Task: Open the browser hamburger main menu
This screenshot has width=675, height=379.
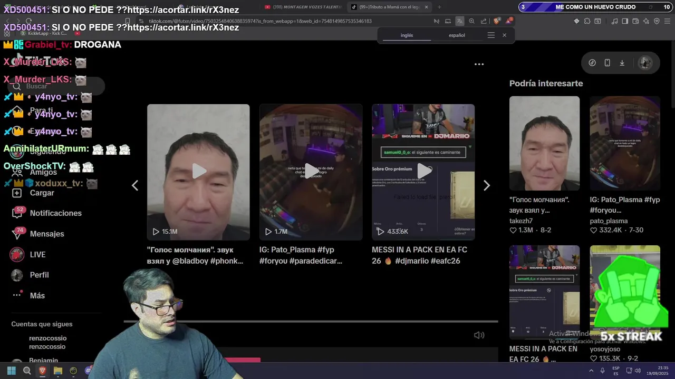Action: point(667,21)
